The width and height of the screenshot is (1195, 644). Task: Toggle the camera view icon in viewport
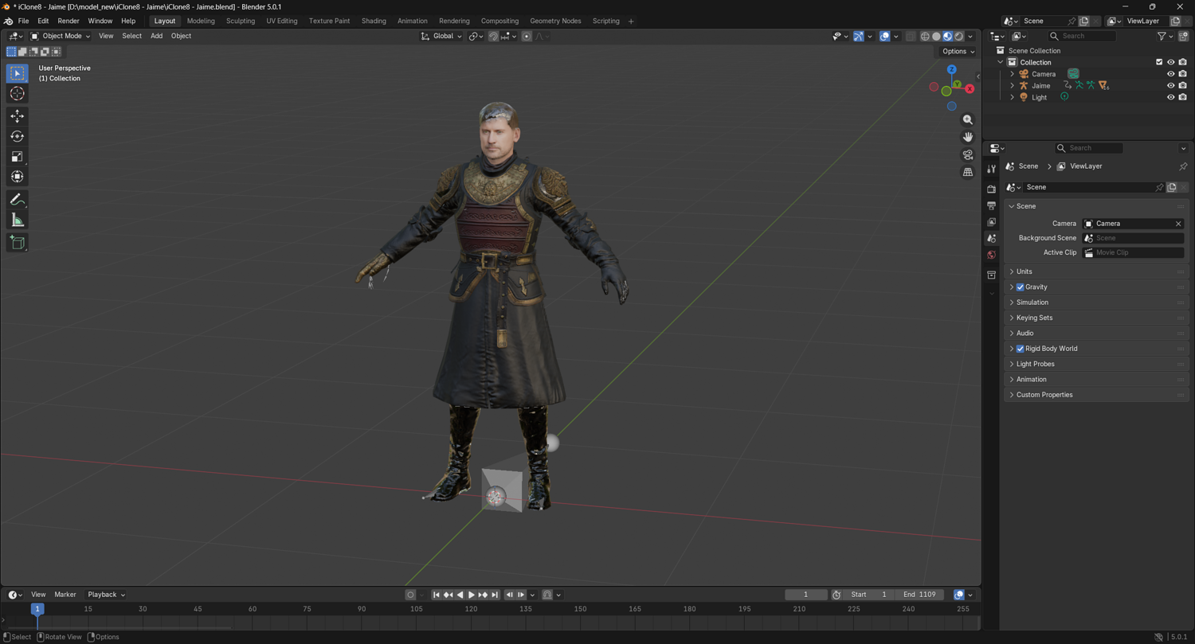tap(968, 154)
